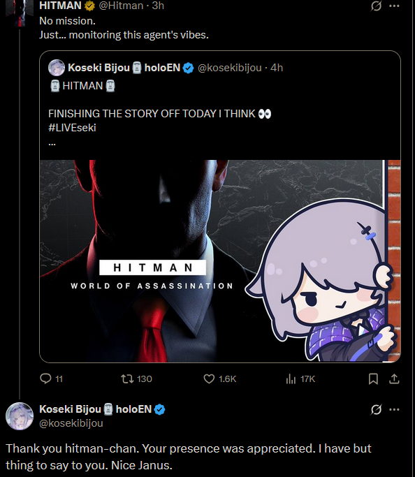Screen dimensions: 415x477
Task: Click the reply icon with 11 comments
Action: (x=46, y=379)
